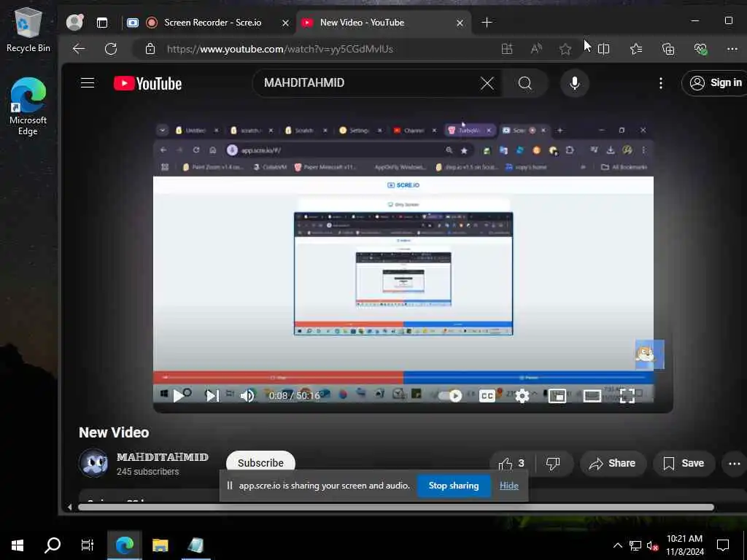Open more actions menu beside Save
747x560 pixels.
[734, 463]
